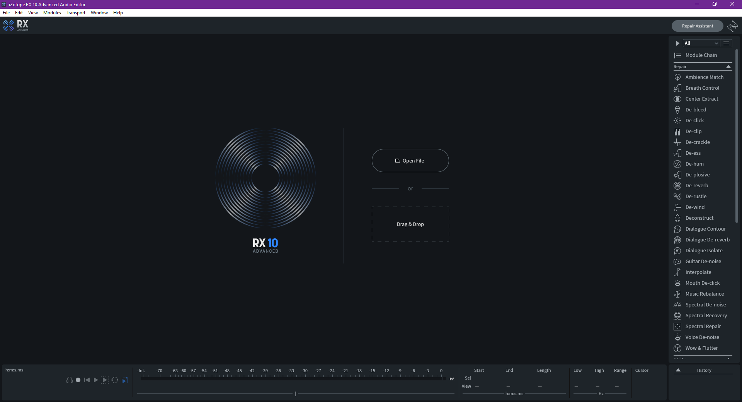This screenshot has height=402, width=742.
Task: Click the De-ess module icon
Action: 677,153
